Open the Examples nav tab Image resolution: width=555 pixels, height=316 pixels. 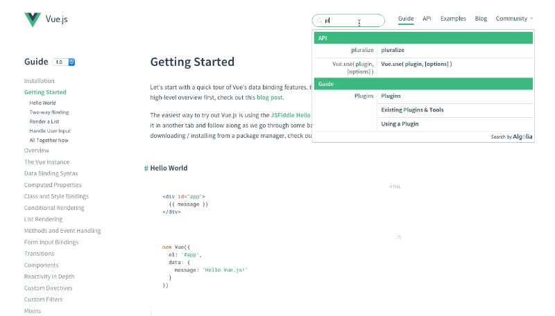point(453,19)
